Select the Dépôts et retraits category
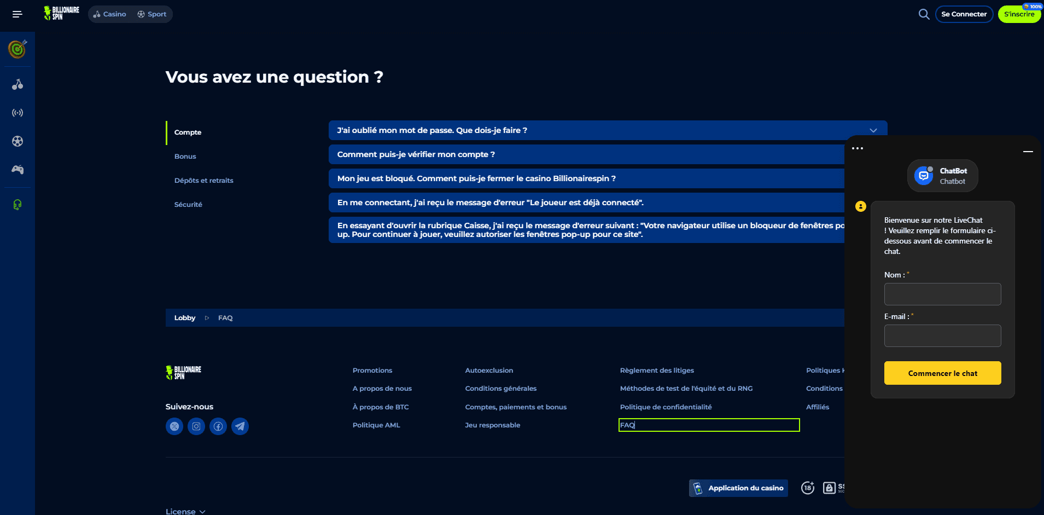1044x515 pixels. pos(203,181)
